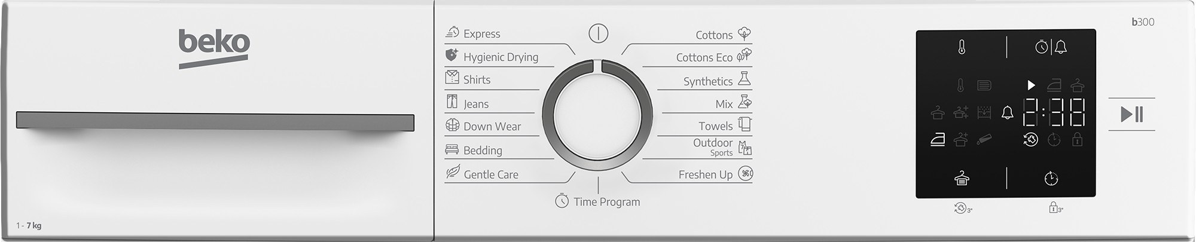Select the Express program label

(481, 34)
